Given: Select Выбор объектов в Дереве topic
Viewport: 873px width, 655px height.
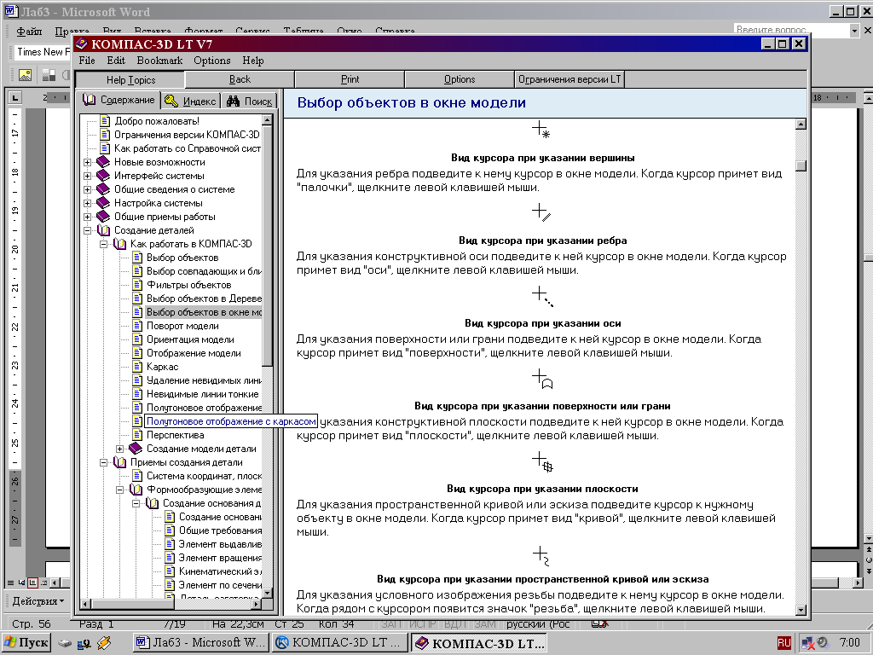Looking at the screenshot, I should (x=204, y=299).
